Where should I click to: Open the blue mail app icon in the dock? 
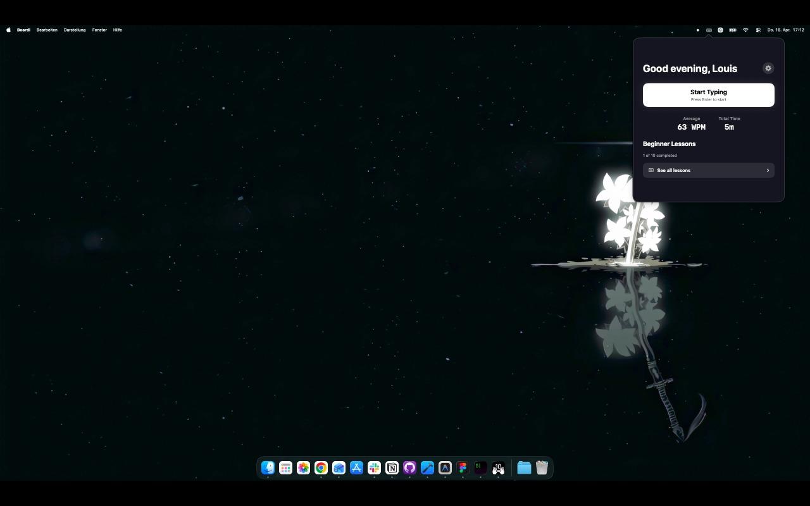[339, 467]
